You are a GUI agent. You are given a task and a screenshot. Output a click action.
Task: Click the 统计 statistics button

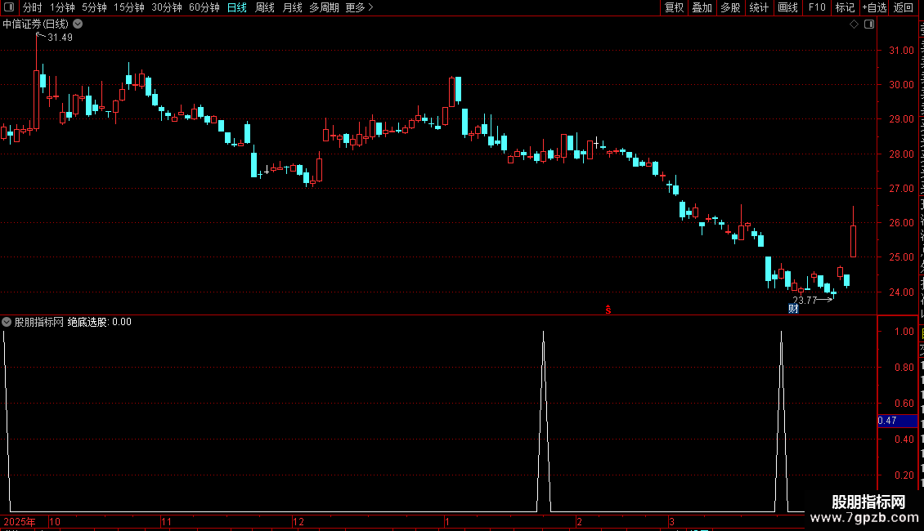tap(759, 7)
